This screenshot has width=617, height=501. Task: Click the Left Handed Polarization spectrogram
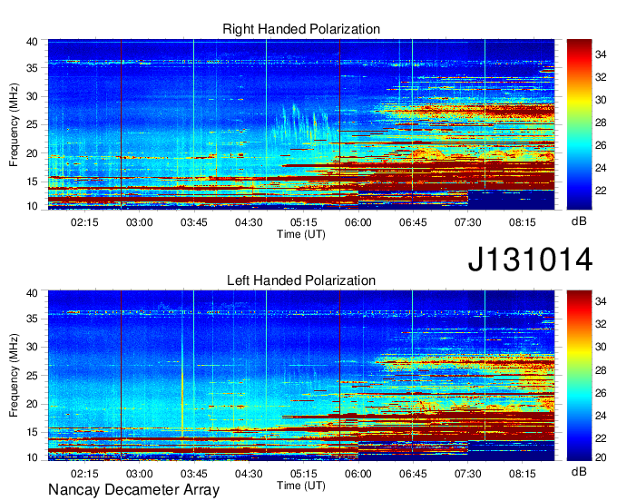point(301,376)
